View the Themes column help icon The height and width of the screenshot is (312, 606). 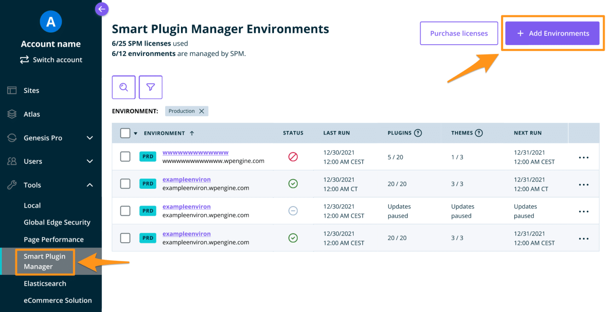[479, 133]
